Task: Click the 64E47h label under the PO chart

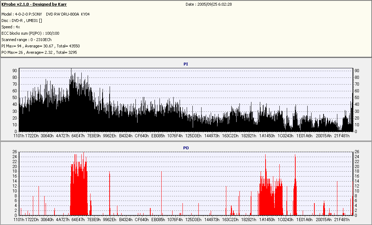Action: (78, 220)
